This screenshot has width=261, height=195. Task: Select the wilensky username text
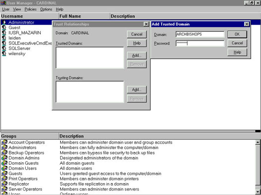coord(17,53)
